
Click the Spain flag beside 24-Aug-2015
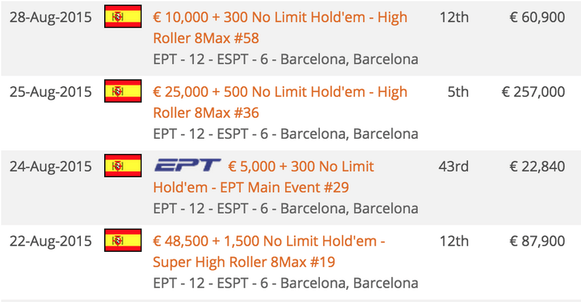(x=122, y=166)
